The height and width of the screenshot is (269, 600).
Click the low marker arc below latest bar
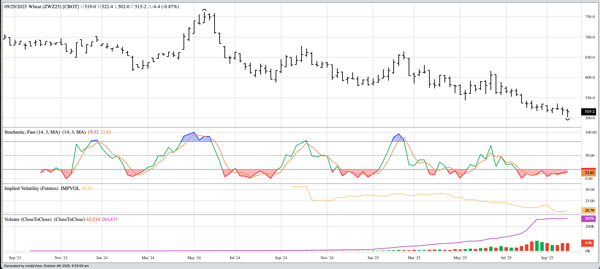(568, 119)
